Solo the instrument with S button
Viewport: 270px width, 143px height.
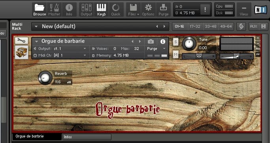(x=176, y=42)
